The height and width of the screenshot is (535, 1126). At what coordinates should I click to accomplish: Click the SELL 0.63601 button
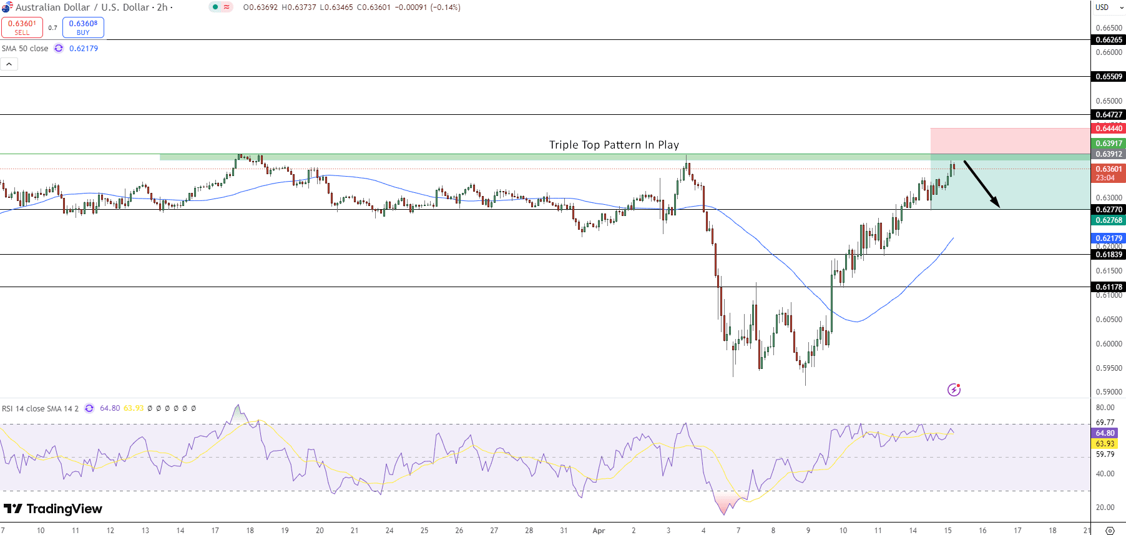[x=22, y=27]
